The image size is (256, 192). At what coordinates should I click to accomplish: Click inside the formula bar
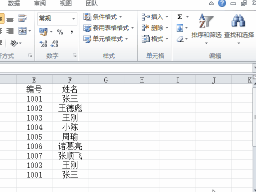[x=126, y=68]
